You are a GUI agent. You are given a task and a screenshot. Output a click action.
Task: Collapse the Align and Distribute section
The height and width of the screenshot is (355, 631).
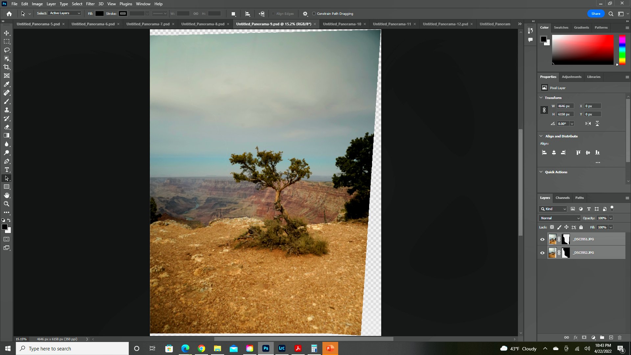[x=541, y=136]
